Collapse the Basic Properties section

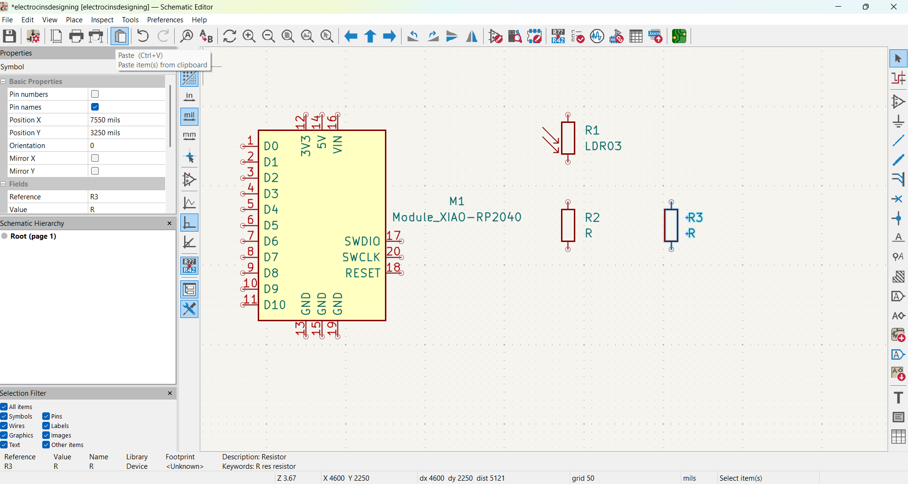point(3,82)
